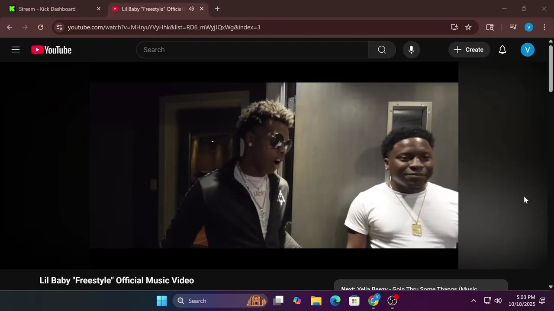Open Microsoft Store from the taskbar

pyautogui.click(x=354, y=301)
